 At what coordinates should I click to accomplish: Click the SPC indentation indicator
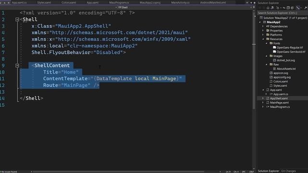244,172
